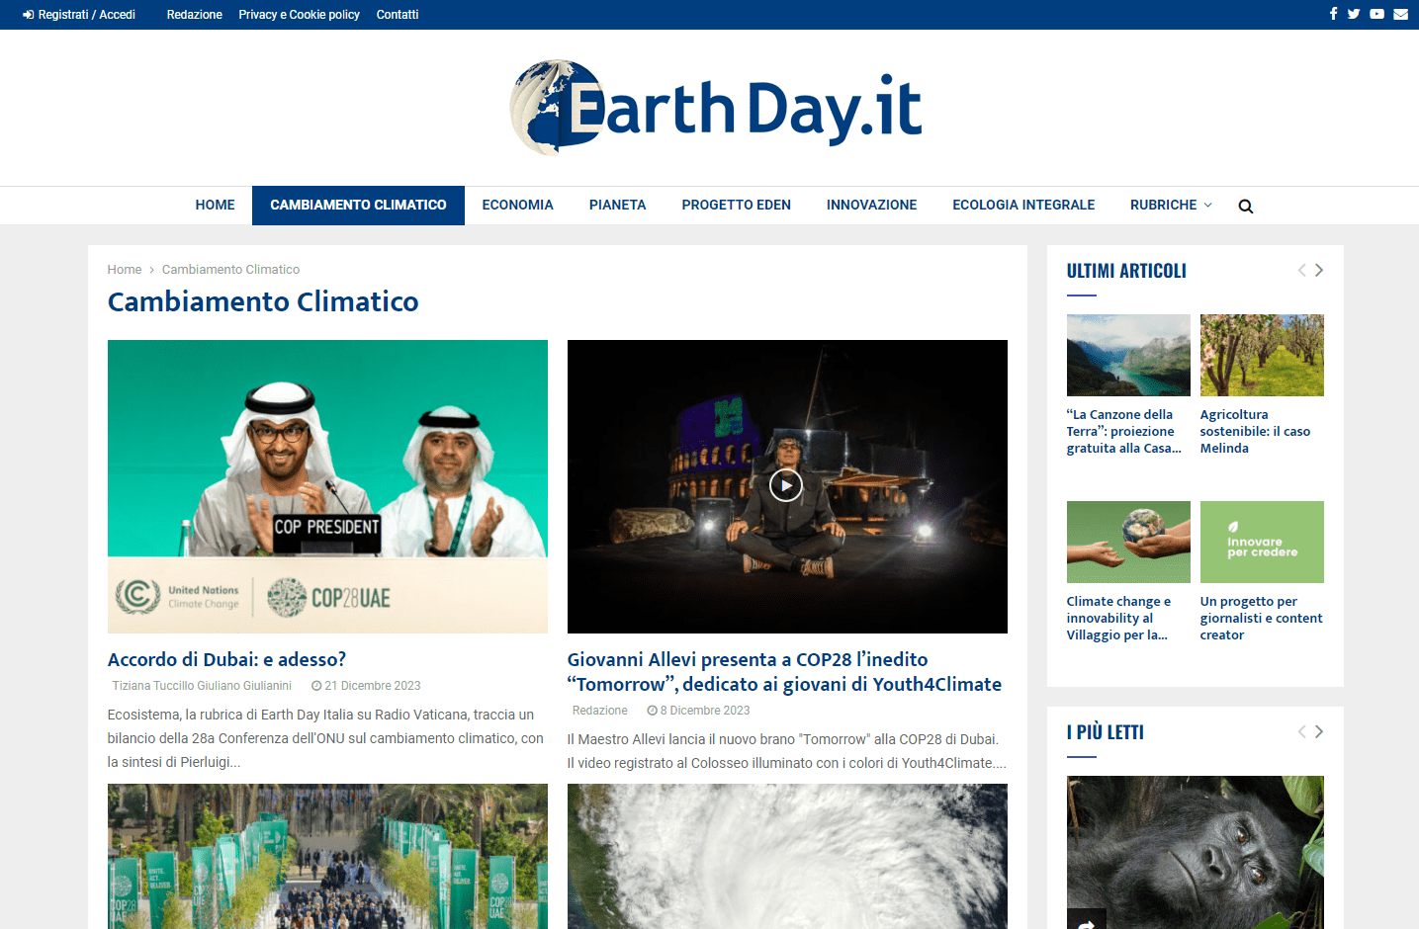Open the fjord landscape sidebar thumbnail
1419x929 pixels.
point(1128,355)
